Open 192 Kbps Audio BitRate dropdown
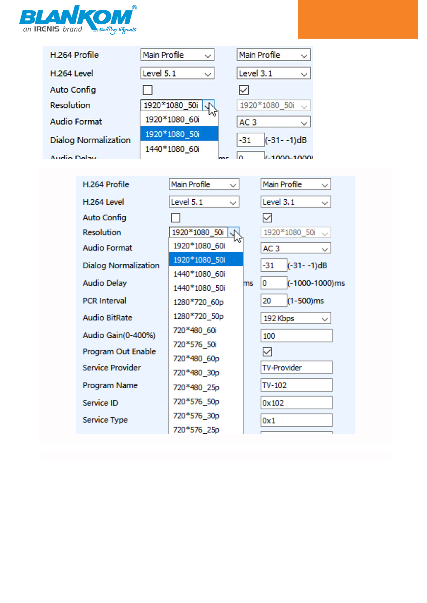The width and height of the screenshot is (427, 603). click(296, 318)
